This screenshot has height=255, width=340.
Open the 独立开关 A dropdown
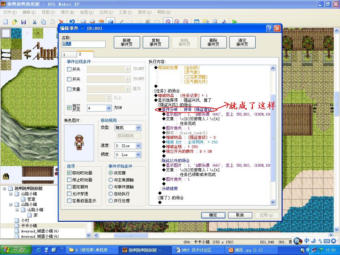click(x=109, y=108)
